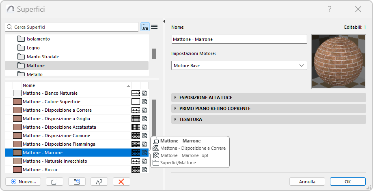Click the help question mark icon
Screen dimensions: 373x191
pyautogui.click(x=330, y=9)
